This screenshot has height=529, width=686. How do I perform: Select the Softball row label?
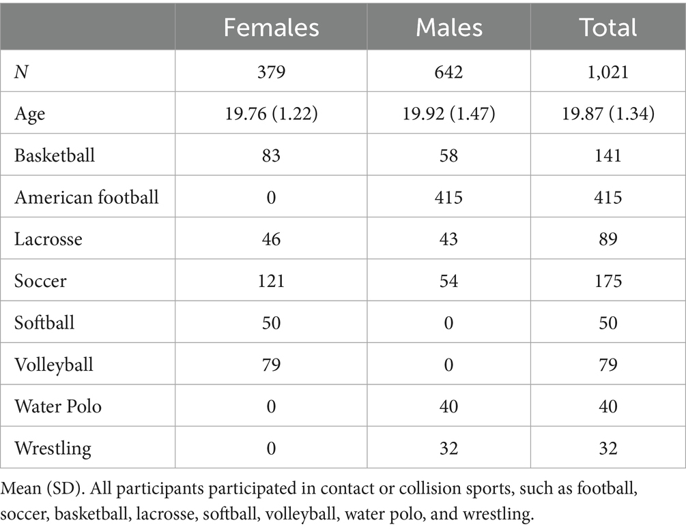click(x=44, y=322)
